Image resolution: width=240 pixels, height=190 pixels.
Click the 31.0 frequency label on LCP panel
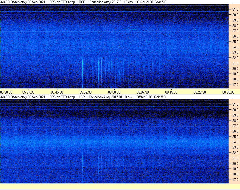click(x=235, y=104)
